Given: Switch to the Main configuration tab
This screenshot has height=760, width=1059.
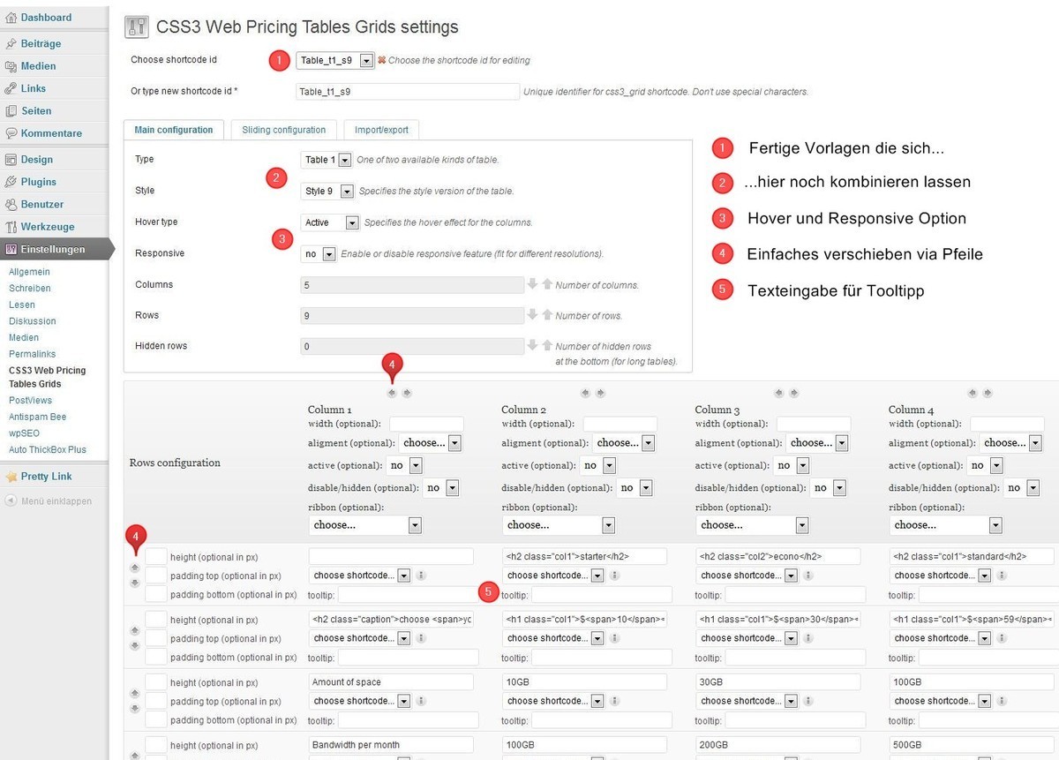Looking at the screenshot, I should click(x=174, y=130).
